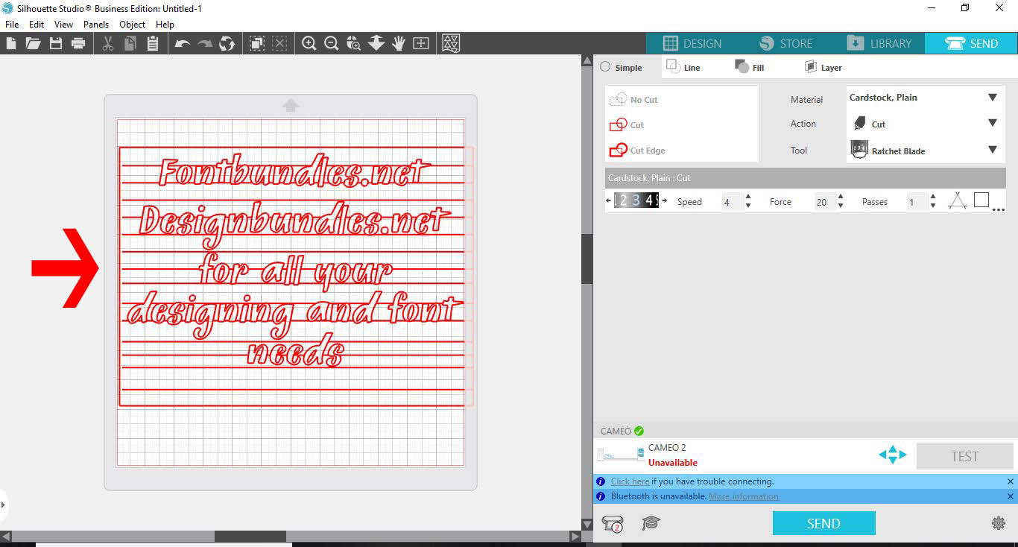Save the document with the floppy disk icon
1018x547 pixels.
coord(56,43)
